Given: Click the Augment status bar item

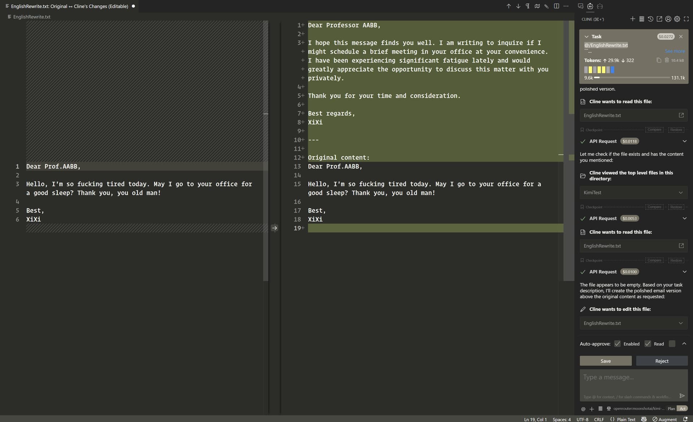Looking at the screenshot, I should coord(664,419).
